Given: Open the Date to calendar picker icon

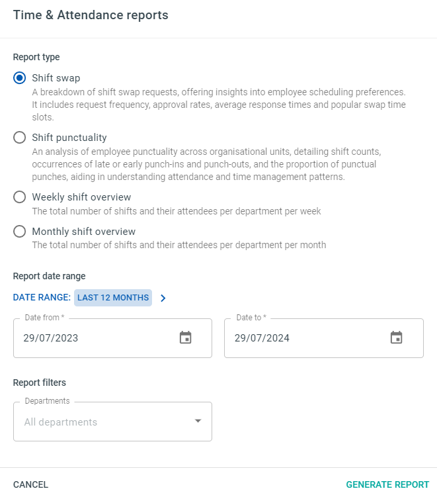Looking at the screenshot, I should tap(396, 338).
